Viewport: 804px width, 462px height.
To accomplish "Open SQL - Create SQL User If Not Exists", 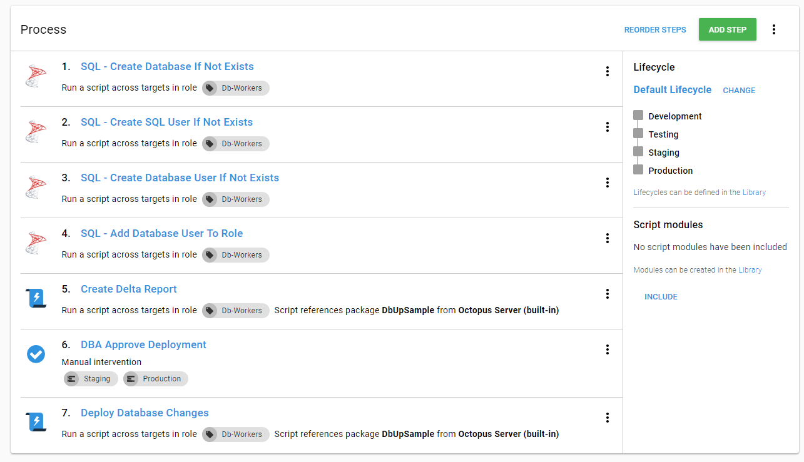I will (166, 122).
